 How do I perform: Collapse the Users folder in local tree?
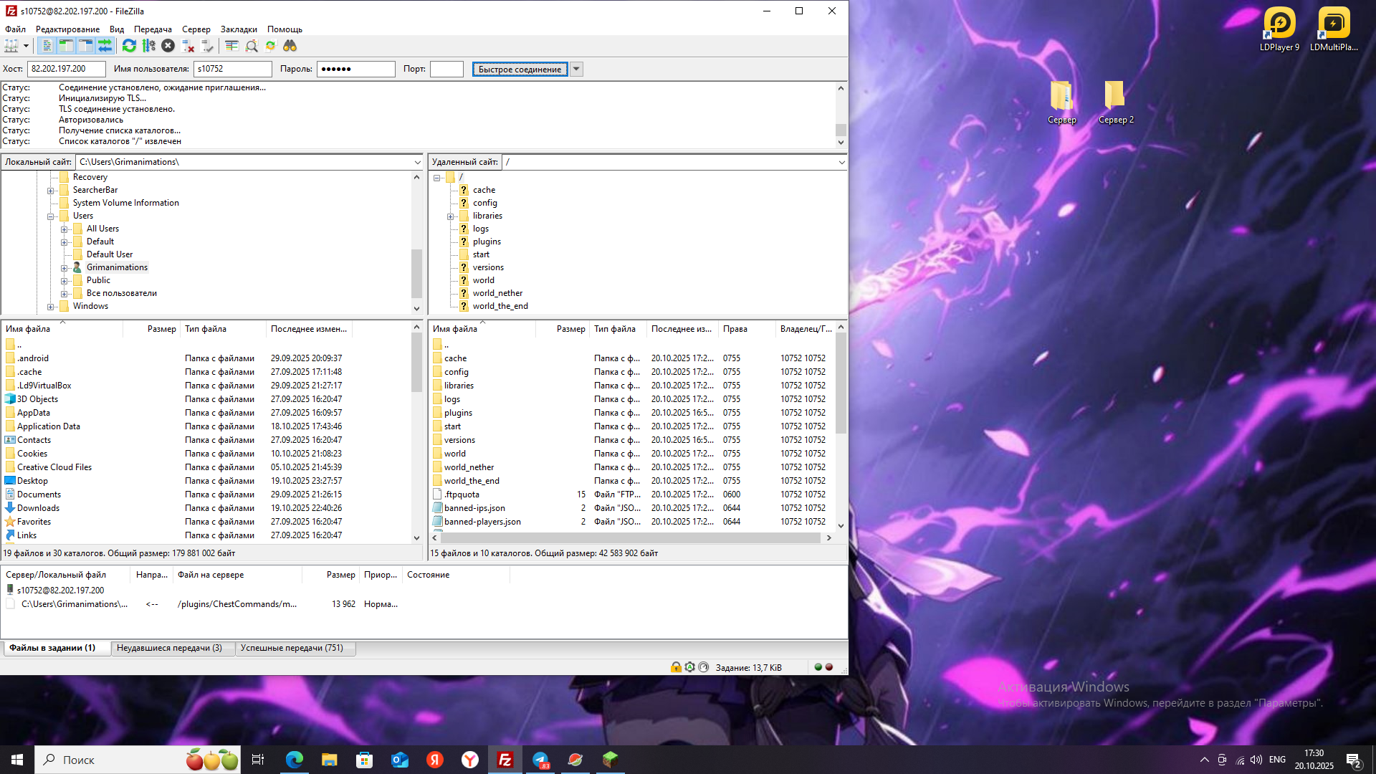click(x=51, y=216)
